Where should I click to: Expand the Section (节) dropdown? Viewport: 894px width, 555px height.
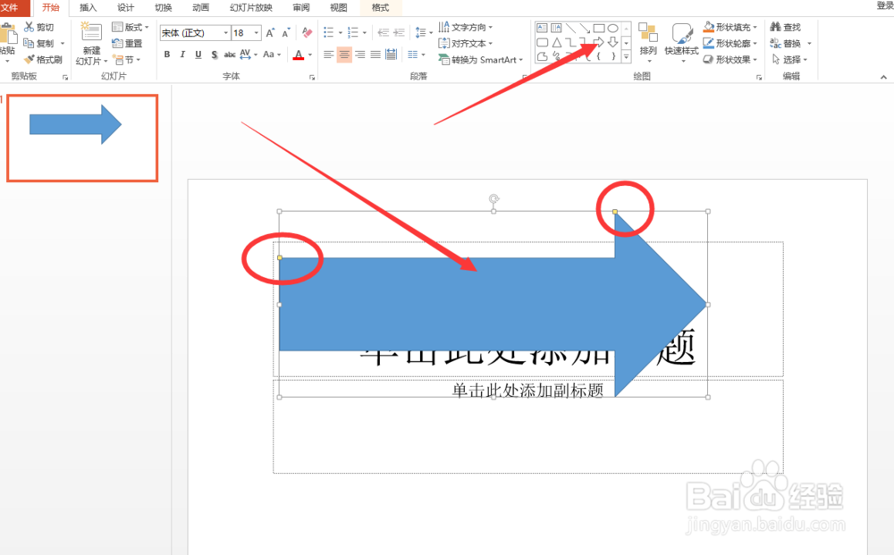[x=127, y=59]
